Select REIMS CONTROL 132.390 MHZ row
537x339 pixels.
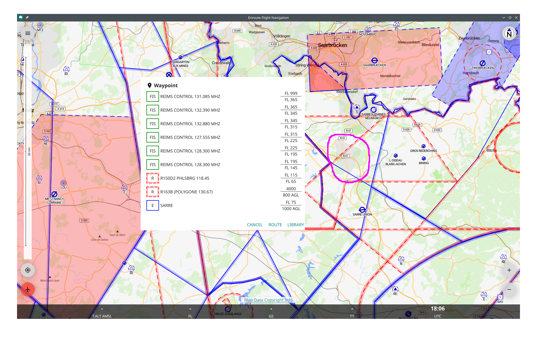(224, 110)
